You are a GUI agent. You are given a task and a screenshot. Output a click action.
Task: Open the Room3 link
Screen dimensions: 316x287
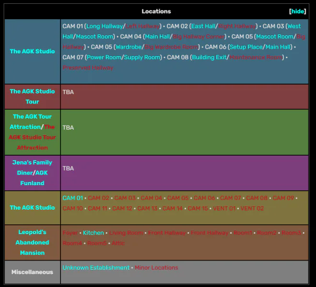[291, 233]
